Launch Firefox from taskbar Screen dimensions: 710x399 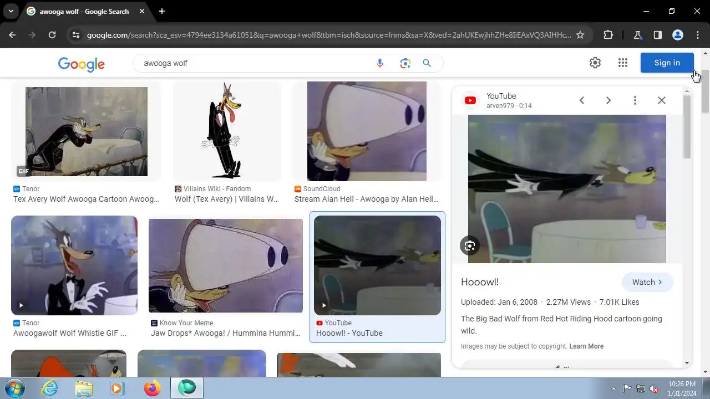point(152,388)
